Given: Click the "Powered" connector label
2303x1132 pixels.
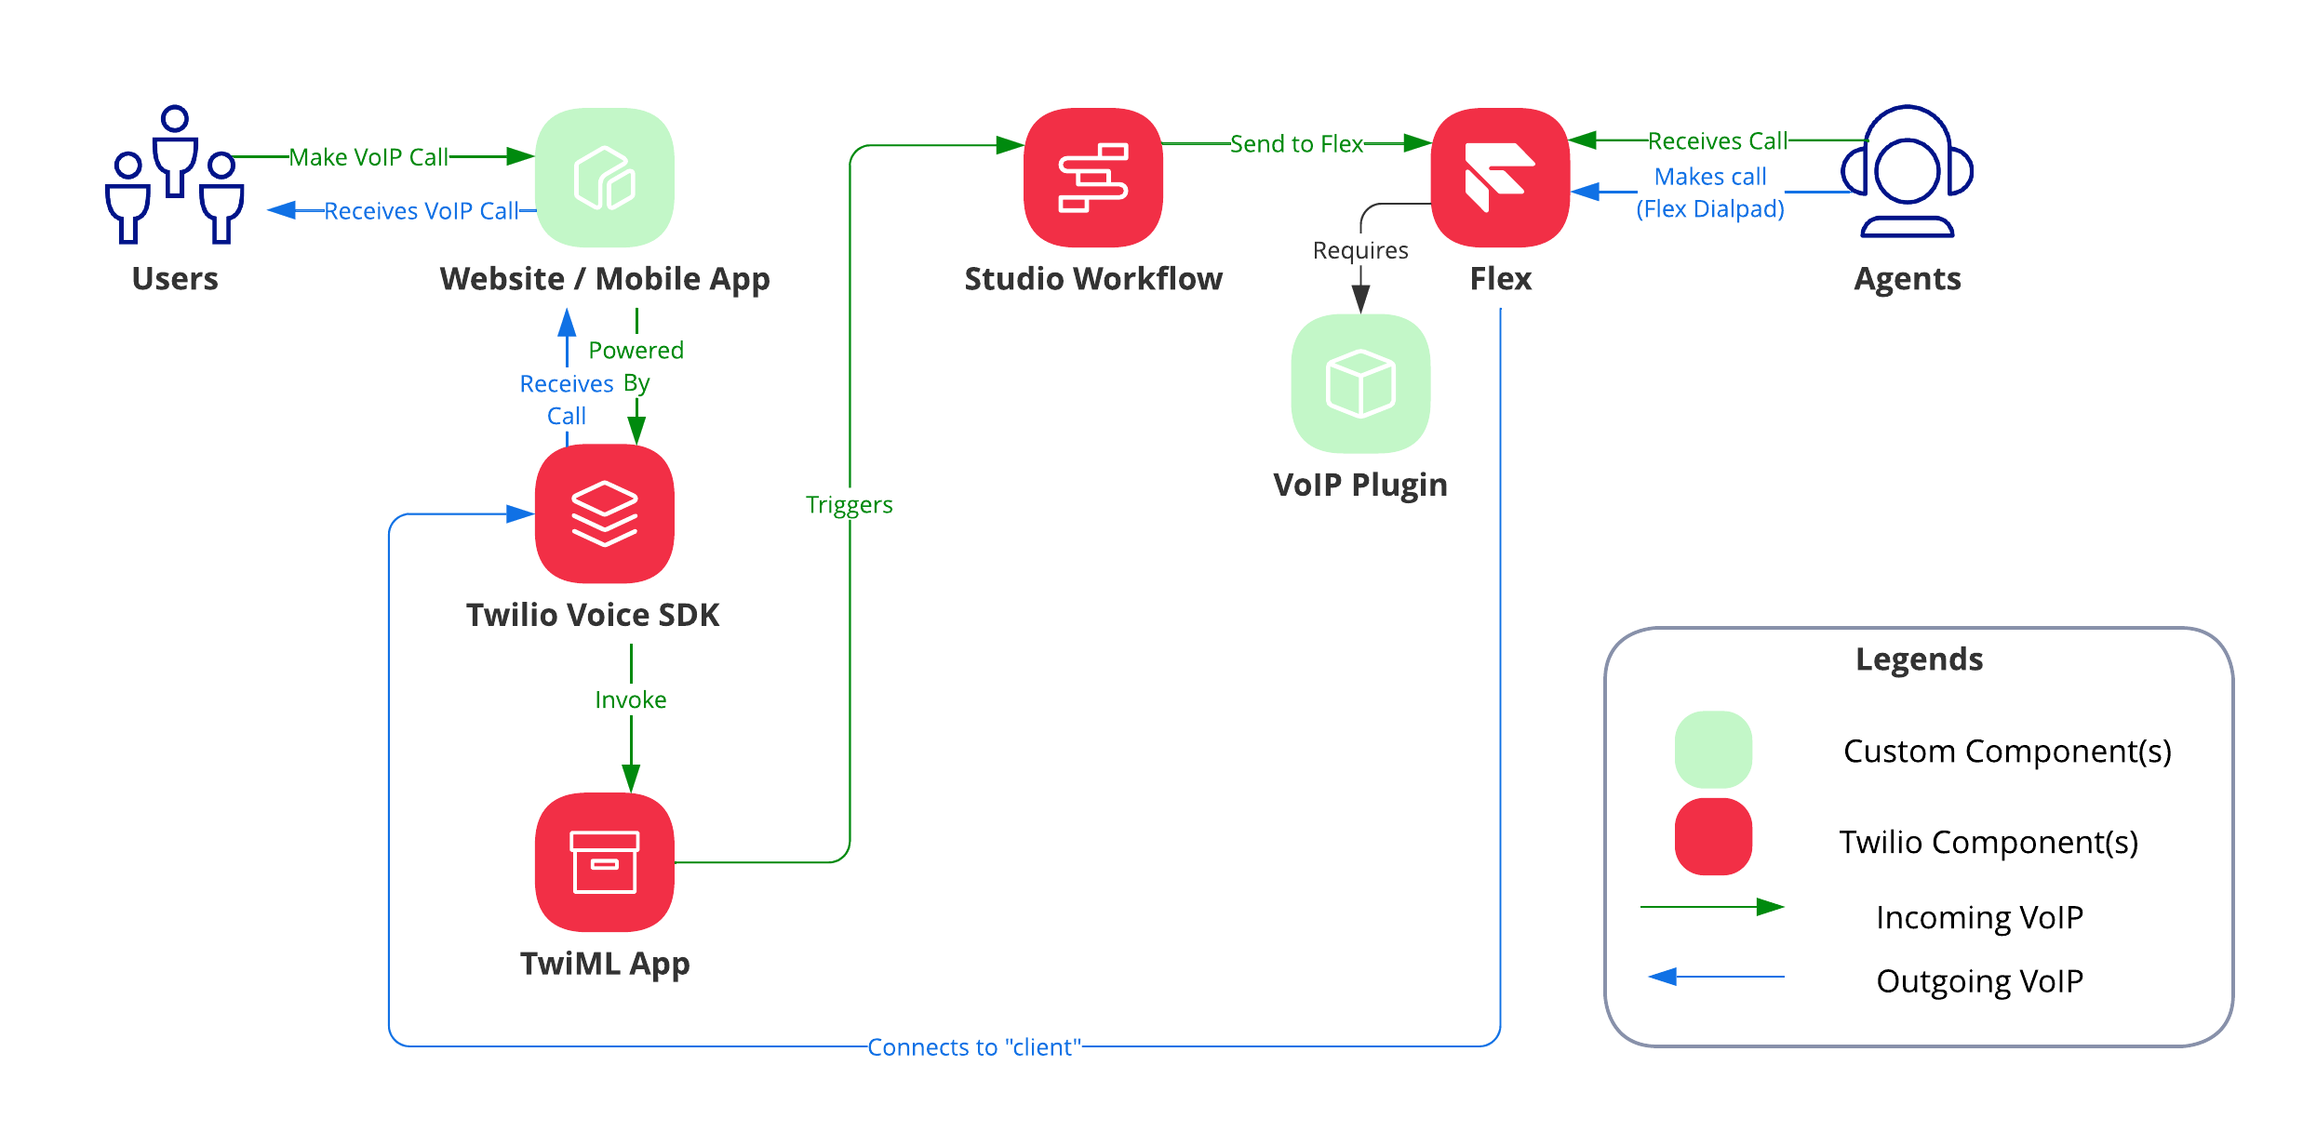Looking at the screenshot, I should [636, 351].
